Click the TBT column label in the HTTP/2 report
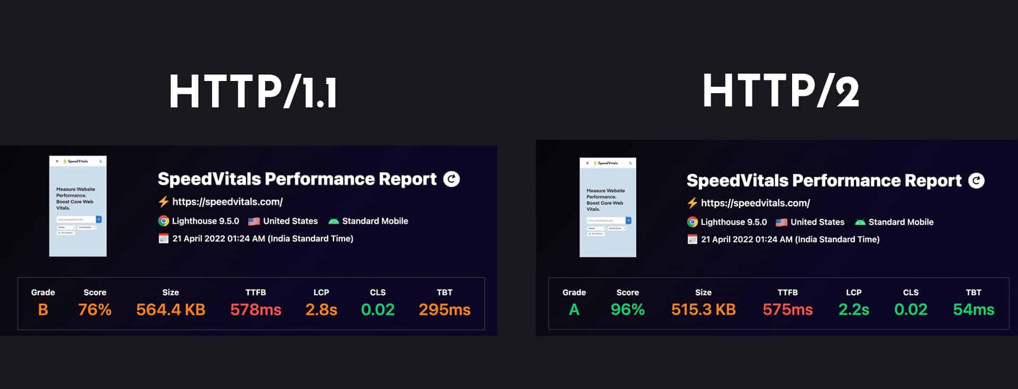The height and width of the screenshot is (389, 1018). [973, 293]
